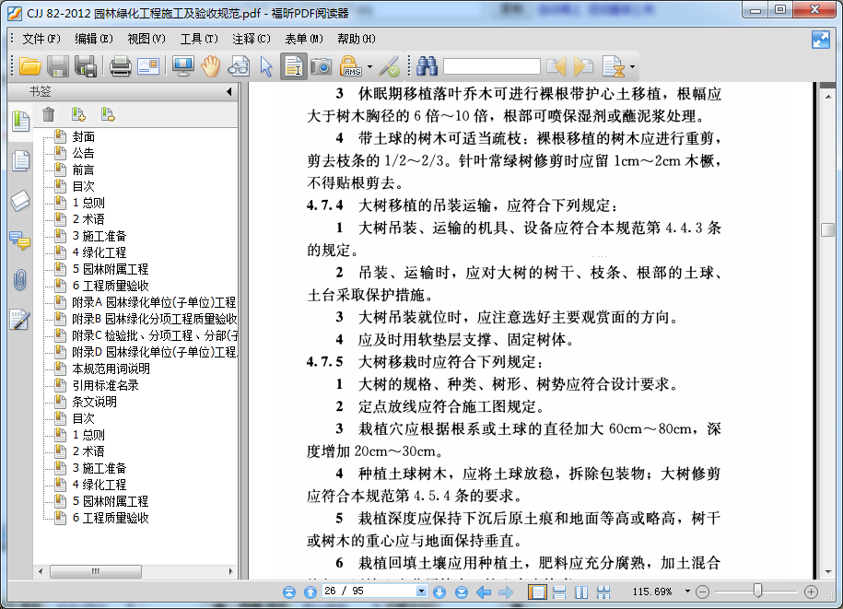Click the blue expand icon top right
Viewport: 843px width, 609px height.
pos(821,40)
